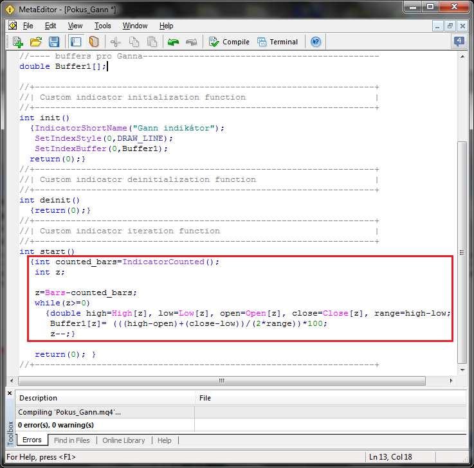Compile the Pokus_Gann indicator
Screen dimensions: 474x468
229,42
